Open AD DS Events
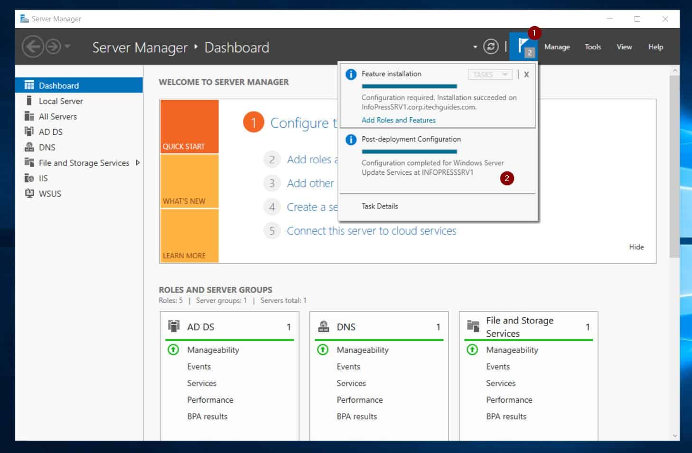692x453 pixels. pos(199,367)
